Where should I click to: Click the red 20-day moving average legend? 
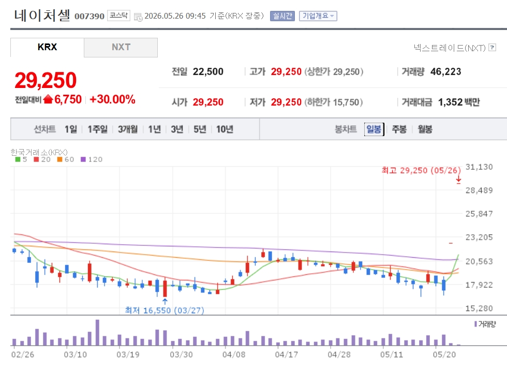pos(42,159)
